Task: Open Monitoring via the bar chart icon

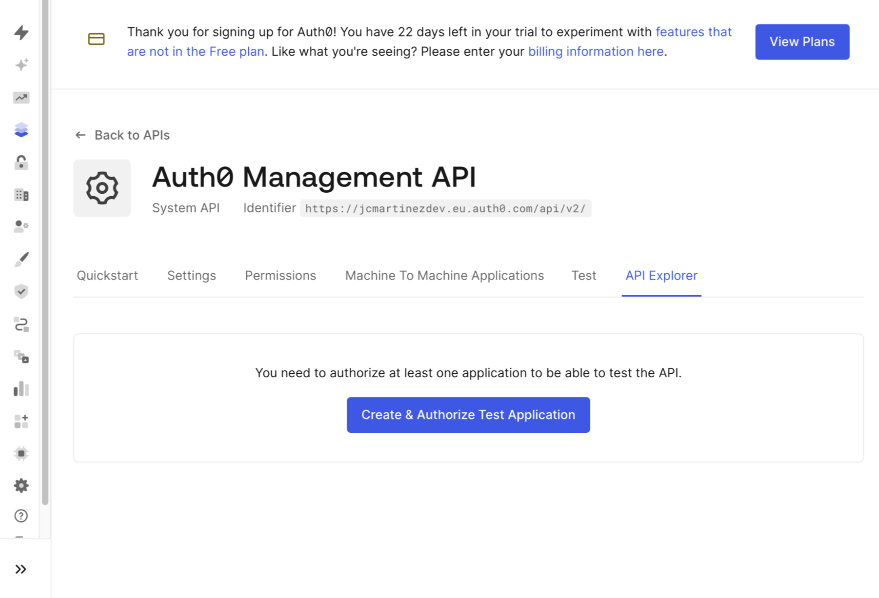Action: point(21,389)
